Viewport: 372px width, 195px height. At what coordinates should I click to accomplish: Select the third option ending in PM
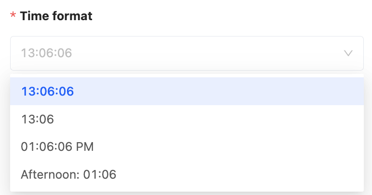[x=57, y=147]
